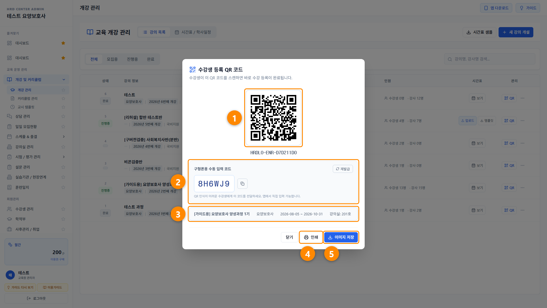Focus the 강의명, 강사명 검색 field
The image size is (547, 308).
(489, 59)
